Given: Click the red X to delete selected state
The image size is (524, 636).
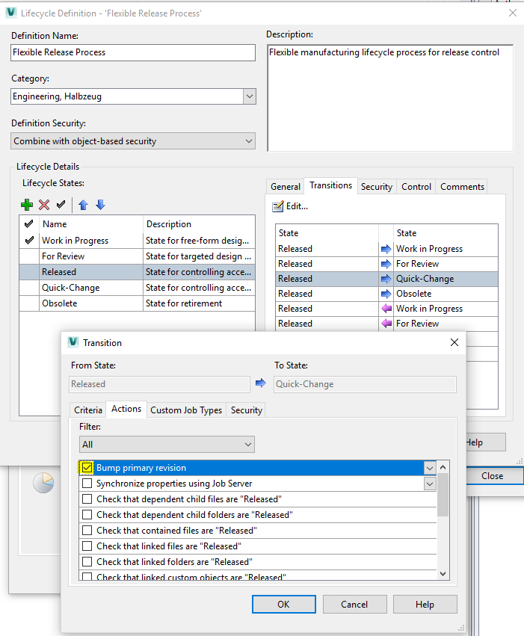Looking at the screenshot, I should [x=45, y=205].
